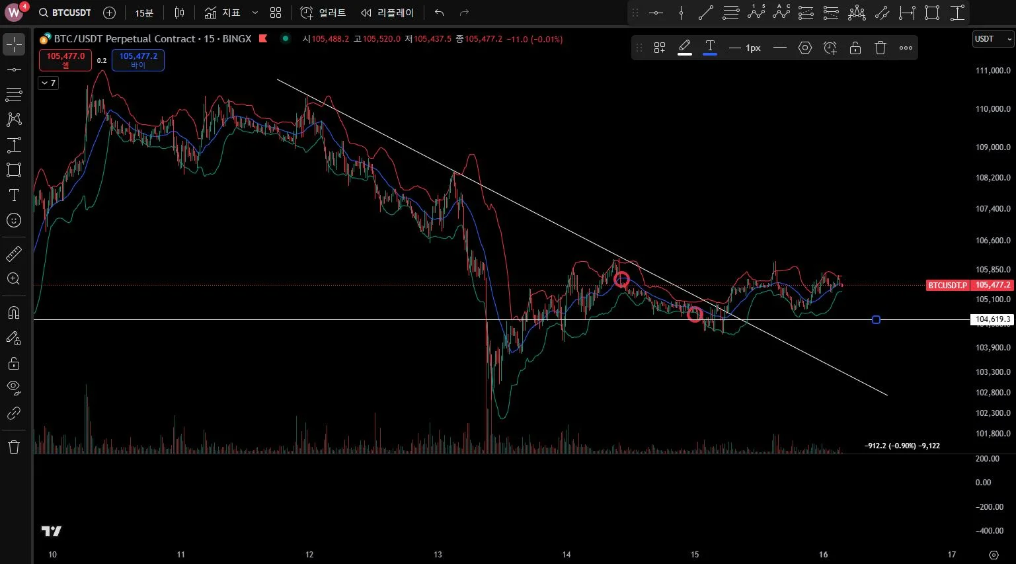Image resolution: width=1016 pixels, height=564 pixels.
Task: Open the chart layout grid selector
Action: pyautogui.click(x=276, y=13)
